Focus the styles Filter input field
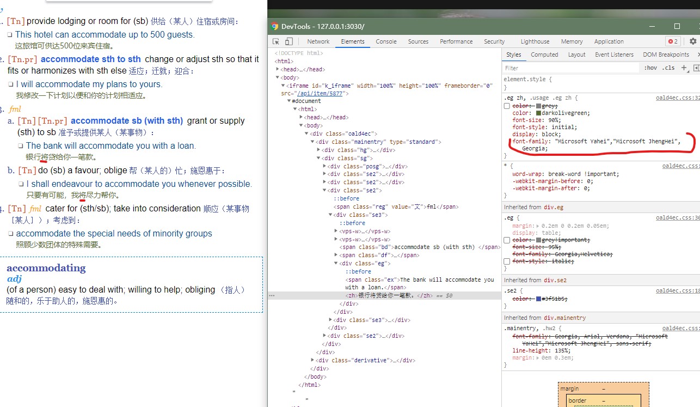Screen dimensions: 700x407 (x=570, y=68)
